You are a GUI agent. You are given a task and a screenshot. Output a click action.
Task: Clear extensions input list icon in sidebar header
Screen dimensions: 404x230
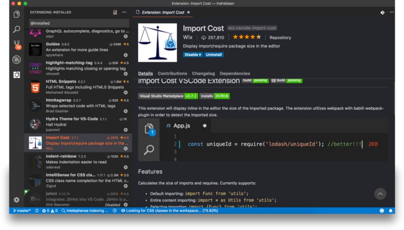[115, 12]
